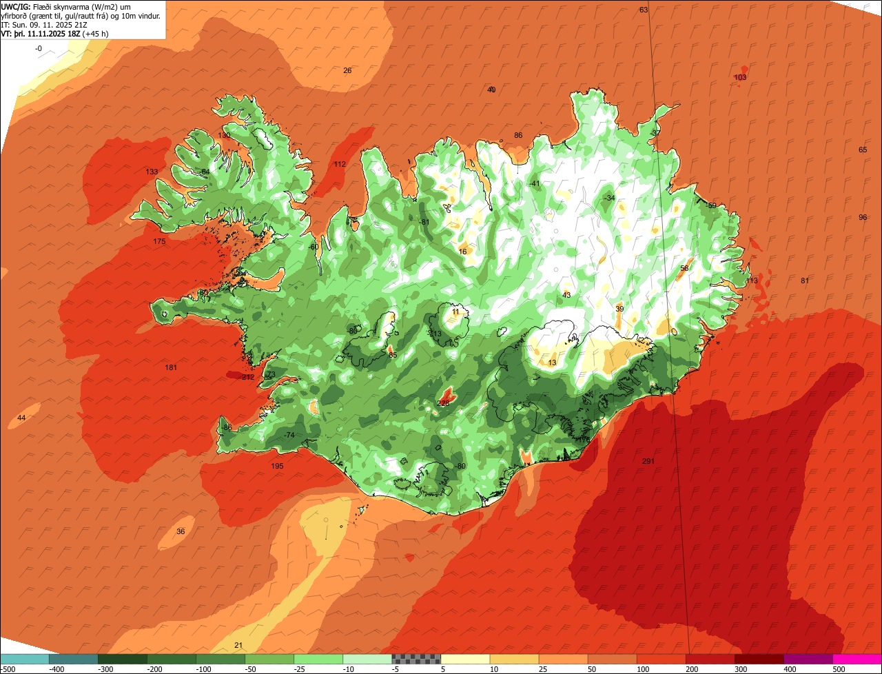Click the '36' value on the southwest orange patch
Image resolution: width=882 pixels, height=674 pixels.
(181, 531)
